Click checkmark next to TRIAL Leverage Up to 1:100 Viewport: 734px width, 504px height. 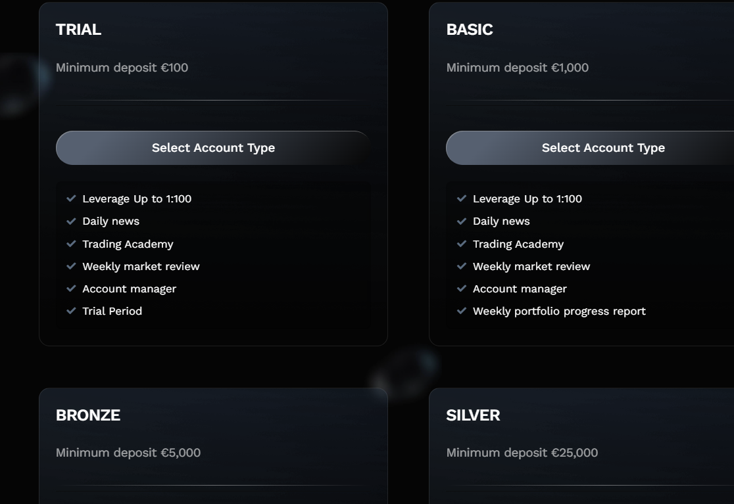click(71, 198)
